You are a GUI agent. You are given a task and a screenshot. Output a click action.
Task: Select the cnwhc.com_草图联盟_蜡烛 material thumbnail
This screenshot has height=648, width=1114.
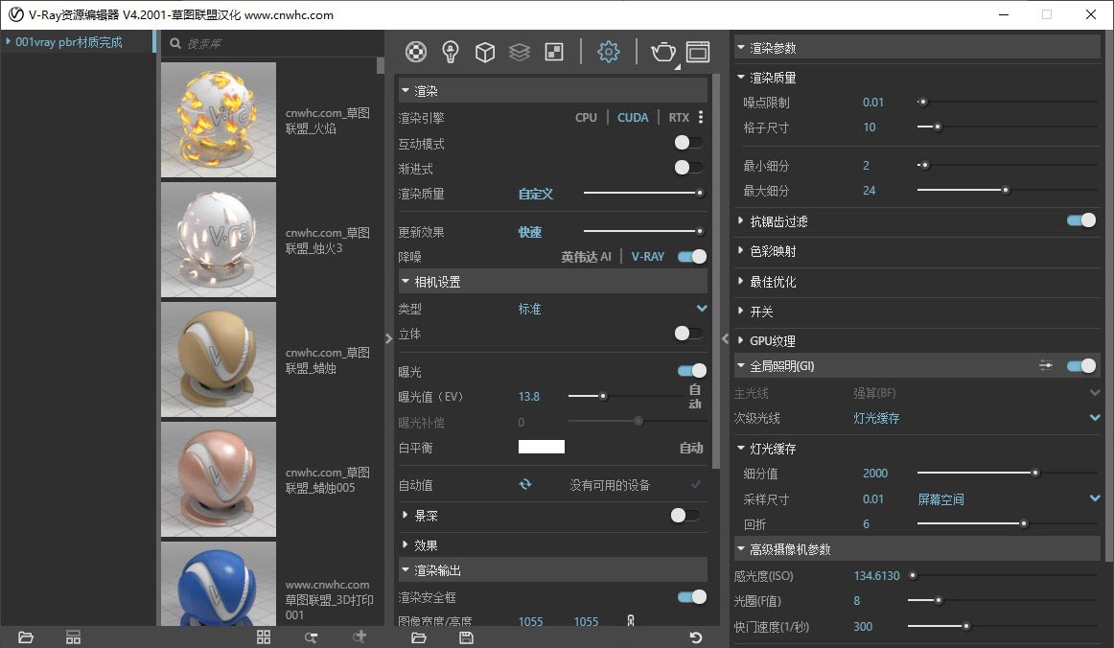(219, 359)
